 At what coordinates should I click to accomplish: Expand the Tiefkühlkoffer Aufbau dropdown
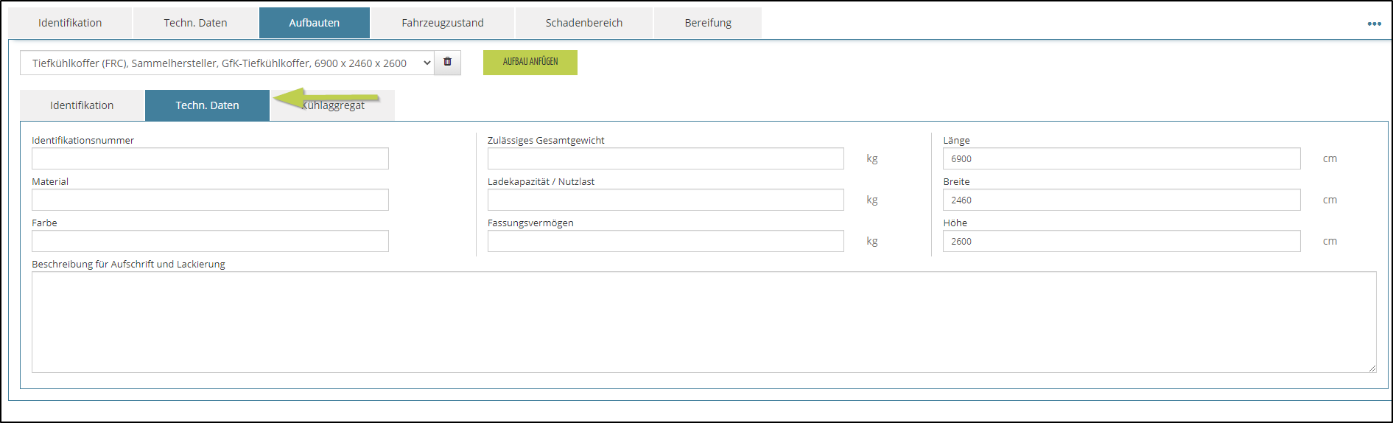coord(226,63)
